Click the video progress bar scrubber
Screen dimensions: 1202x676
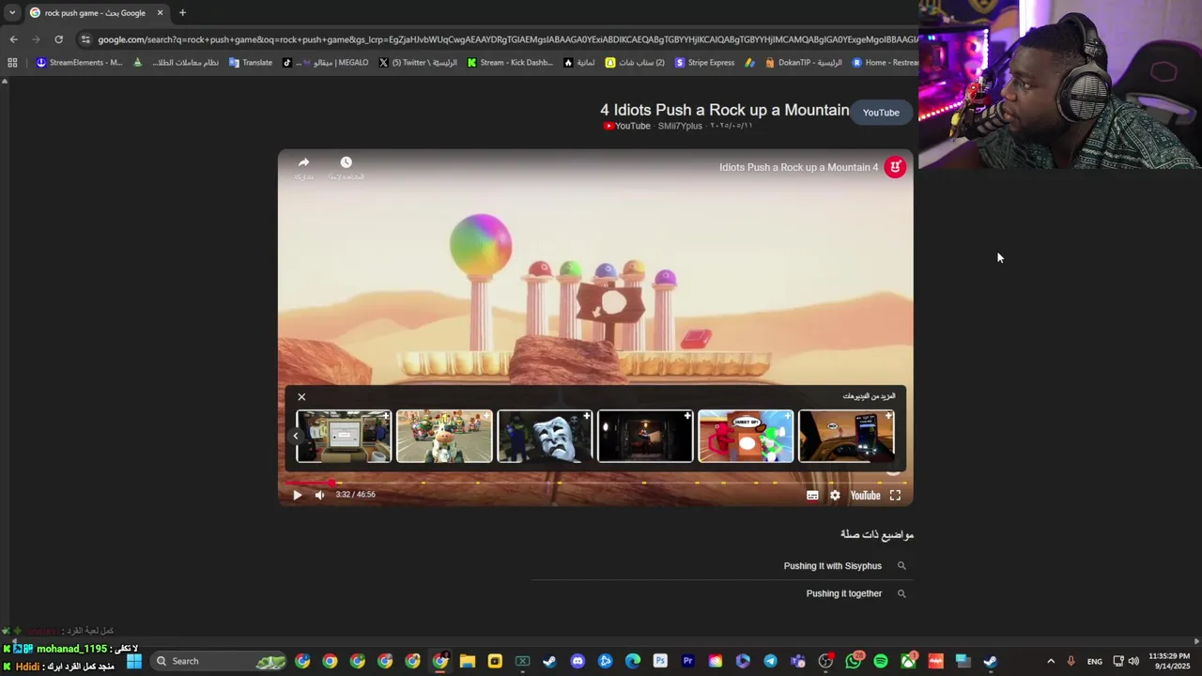pos(331,483)
